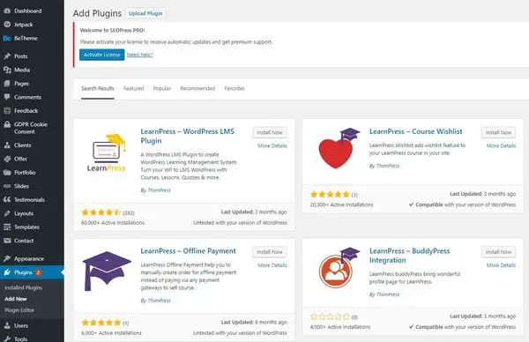This screenshot has width=529, height=342.
Task: Select the Posts pushpin icon
Action: pyautogui.click(x=7, y=56)
